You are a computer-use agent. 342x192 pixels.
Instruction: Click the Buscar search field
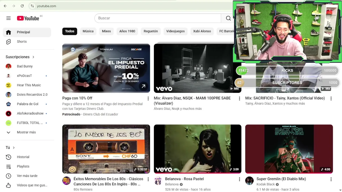coord(158,18)
